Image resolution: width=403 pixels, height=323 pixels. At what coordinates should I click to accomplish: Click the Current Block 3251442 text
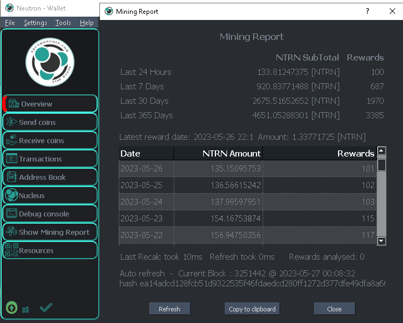pyautogui.click(x=266, y=273)
